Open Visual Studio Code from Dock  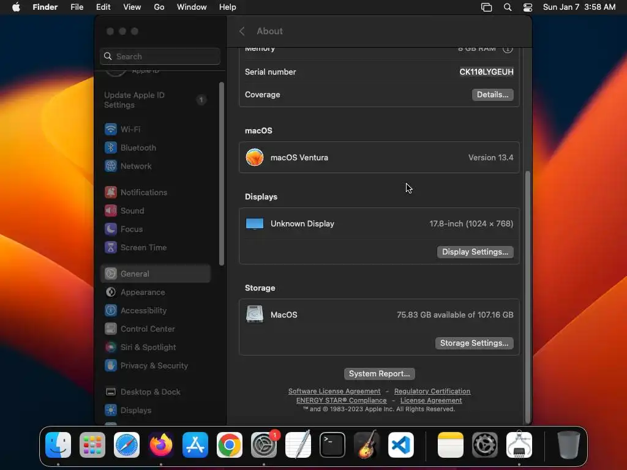401,445
